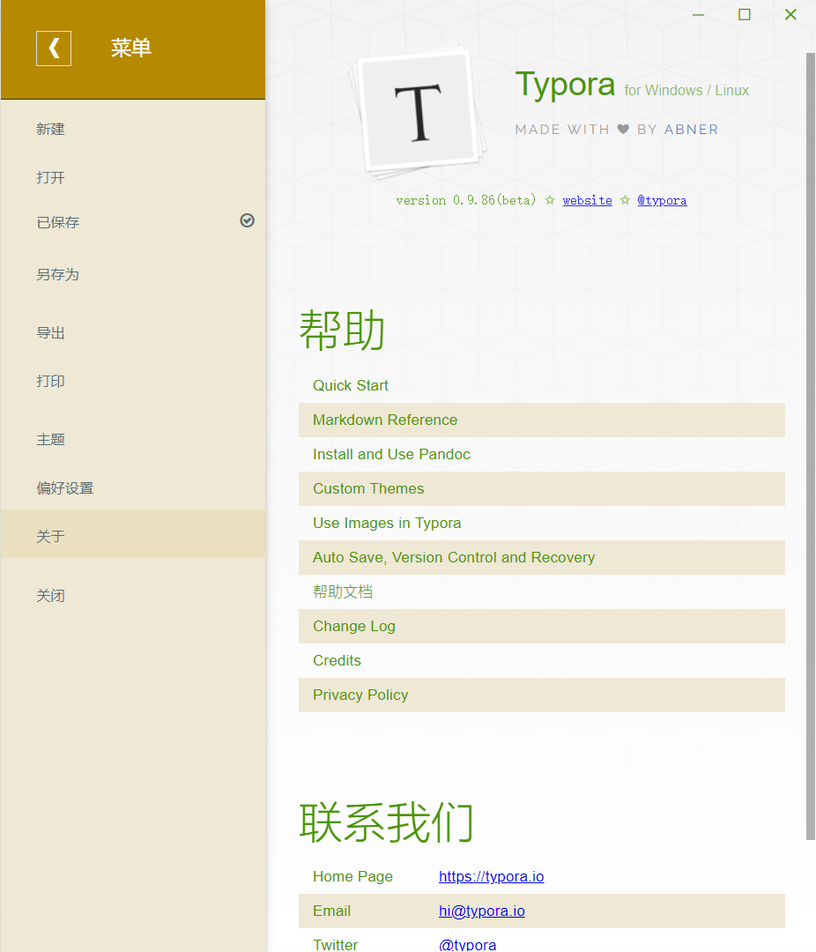This screenshot has height=952, width=816.
Task: Open Credits link
Action: (542, 660)
